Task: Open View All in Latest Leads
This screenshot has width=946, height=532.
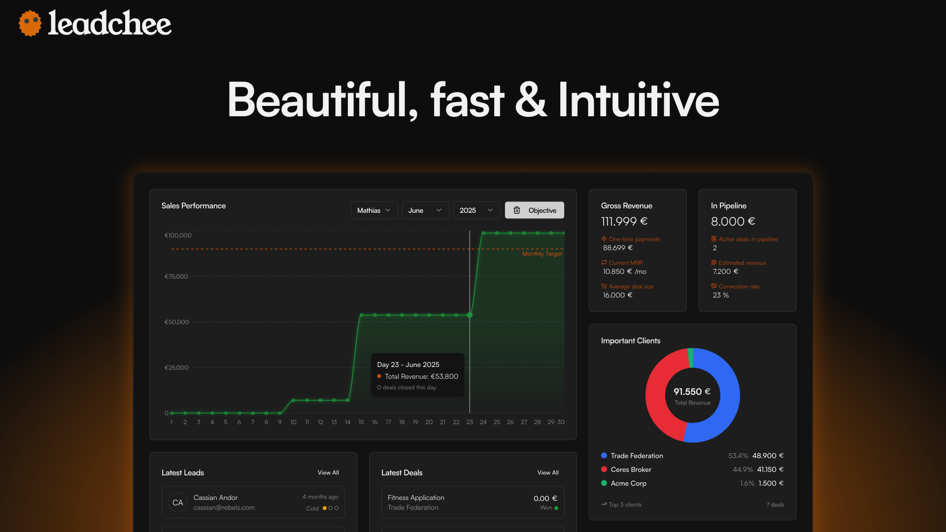Action: [x=328, y=472]
